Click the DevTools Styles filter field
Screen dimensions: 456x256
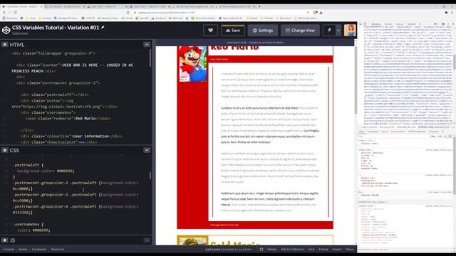pos(393,137)
